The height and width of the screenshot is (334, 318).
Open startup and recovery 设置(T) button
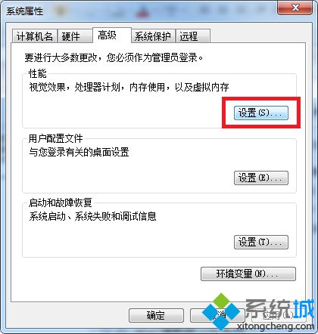pyautogui.click(x=261, y=242)
